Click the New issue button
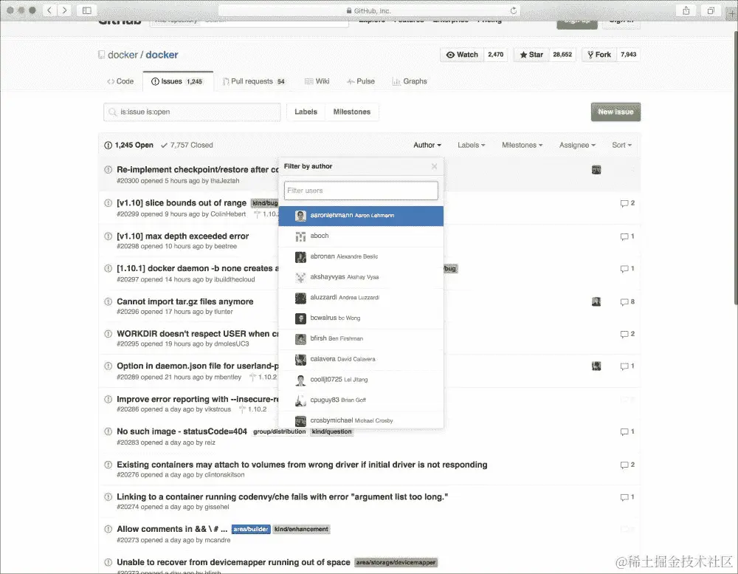Viewport: 738px width, 574px height. [x=615, y=112]
